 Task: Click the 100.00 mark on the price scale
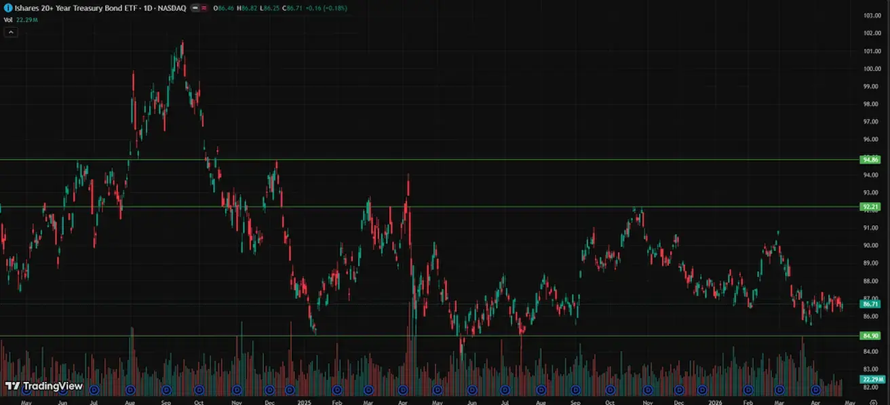coord(872,69)
